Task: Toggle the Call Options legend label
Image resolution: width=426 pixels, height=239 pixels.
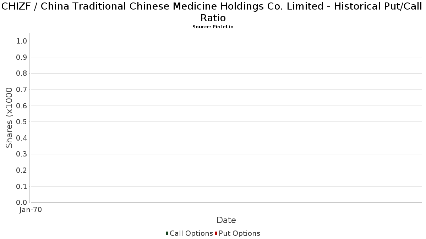Action: pyautogui.click(x=191, y=233)
